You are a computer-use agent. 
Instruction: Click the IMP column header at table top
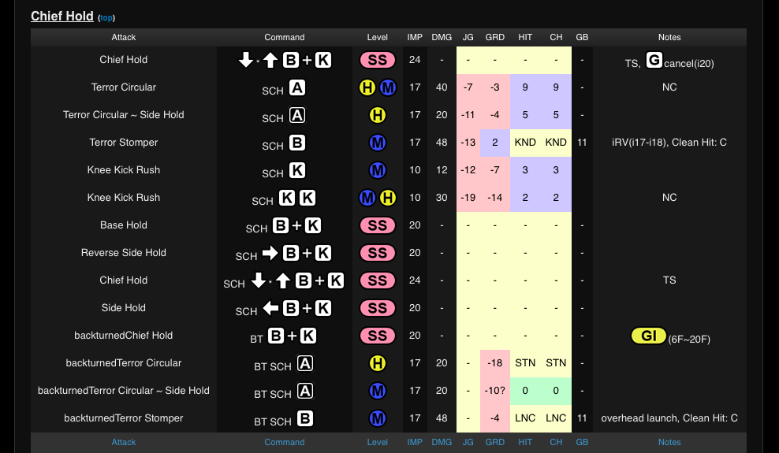tap(415, 37)
